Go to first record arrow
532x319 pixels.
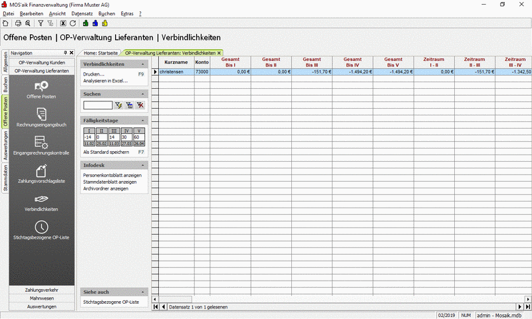156,307
